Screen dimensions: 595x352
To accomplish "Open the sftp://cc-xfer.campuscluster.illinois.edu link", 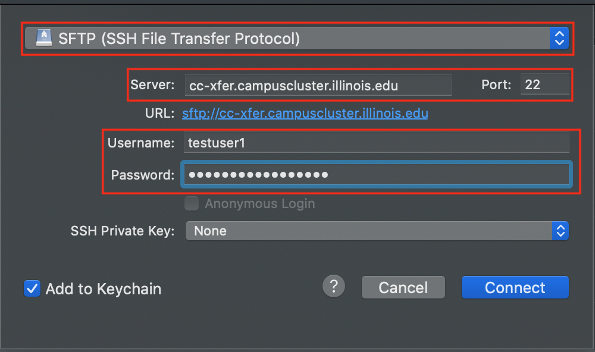I will pos(305,114).
